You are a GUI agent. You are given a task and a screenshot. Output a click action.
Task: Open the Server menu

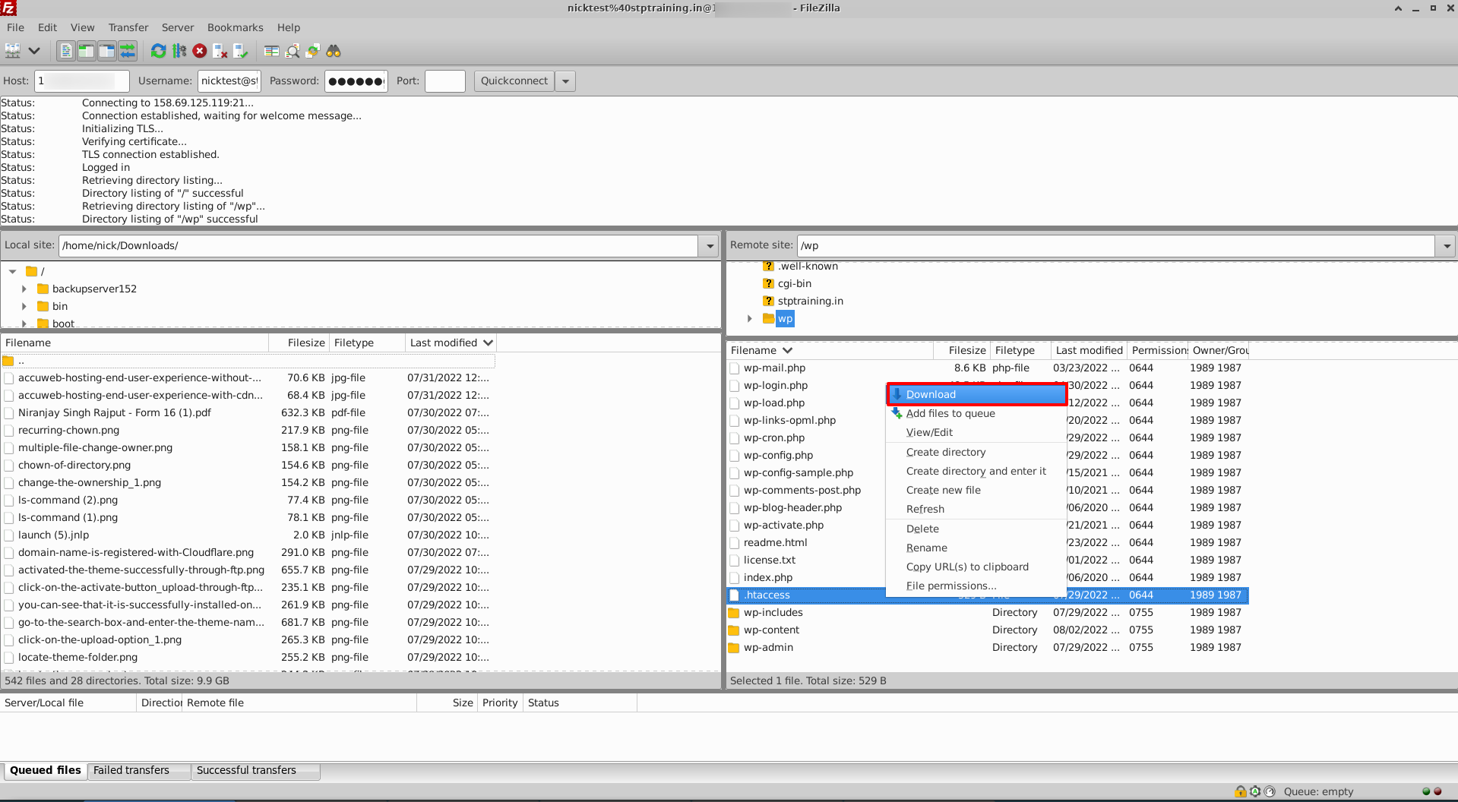pyautogui.click(x=178, y=27)
